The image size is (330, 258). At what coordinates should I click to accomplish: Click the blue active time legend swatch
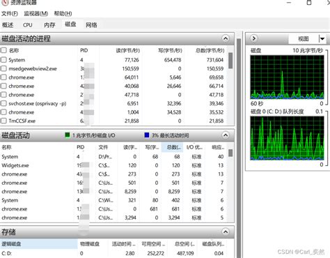click(147, 135)
